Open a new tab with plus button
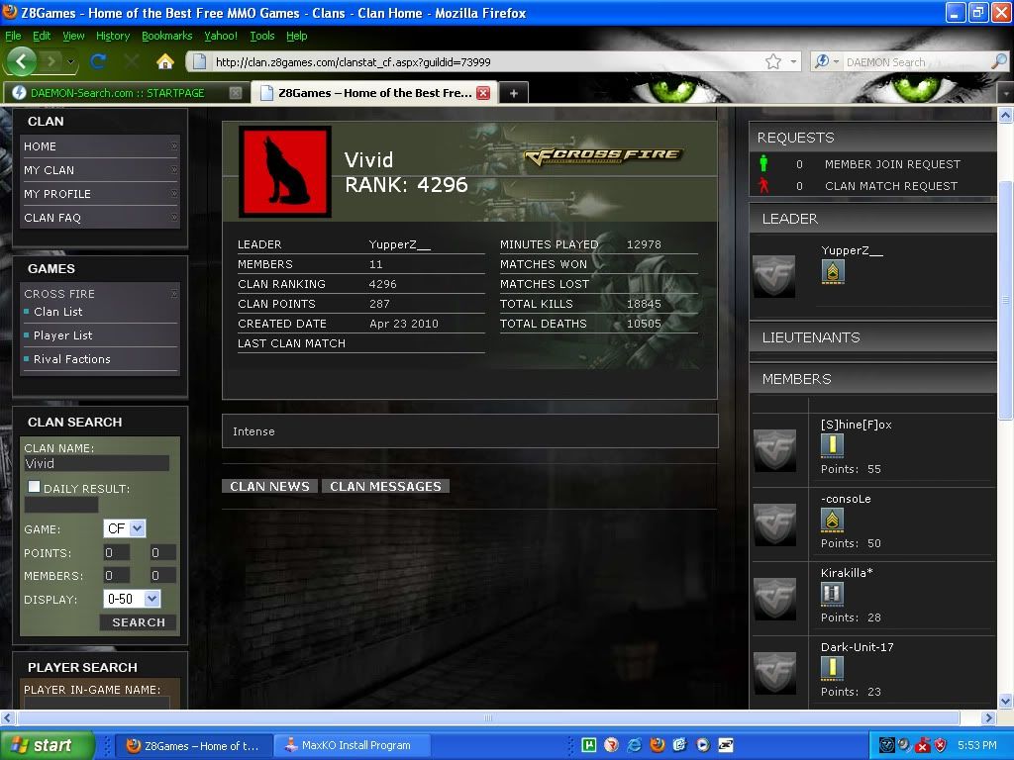The height and width of the screenshot is (760, 1014). [513, 93]
